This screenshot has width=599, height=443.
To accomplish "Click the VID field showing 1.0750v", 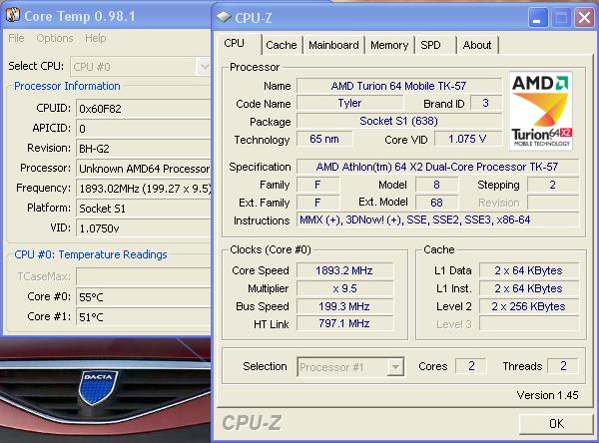I will (x=144, y=228).
